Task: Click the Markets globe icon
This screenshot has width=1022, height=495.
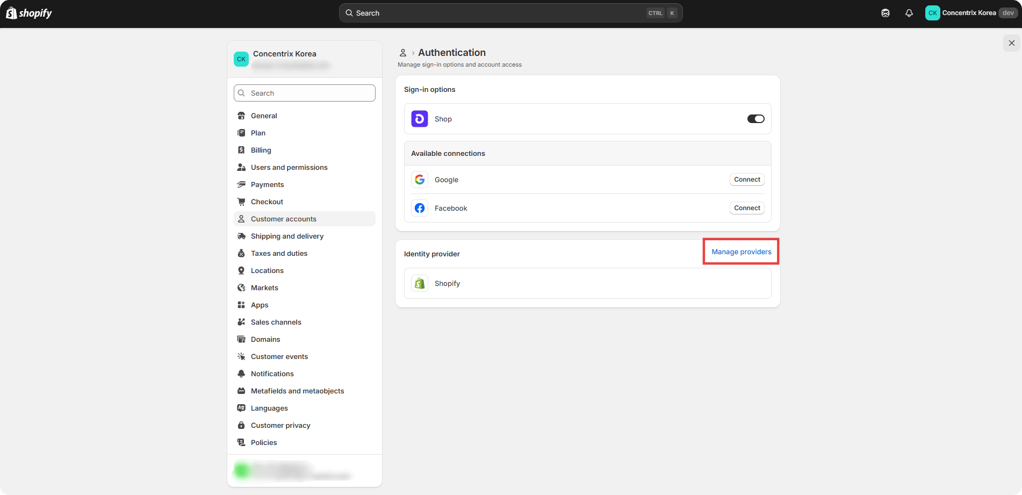Action: click(x=241, y=288)
